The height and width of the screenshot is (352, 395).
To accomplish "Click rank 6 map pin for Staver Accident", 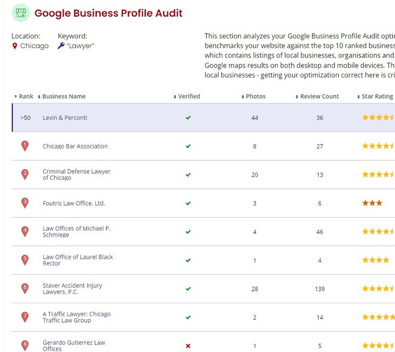I will 24,289.
